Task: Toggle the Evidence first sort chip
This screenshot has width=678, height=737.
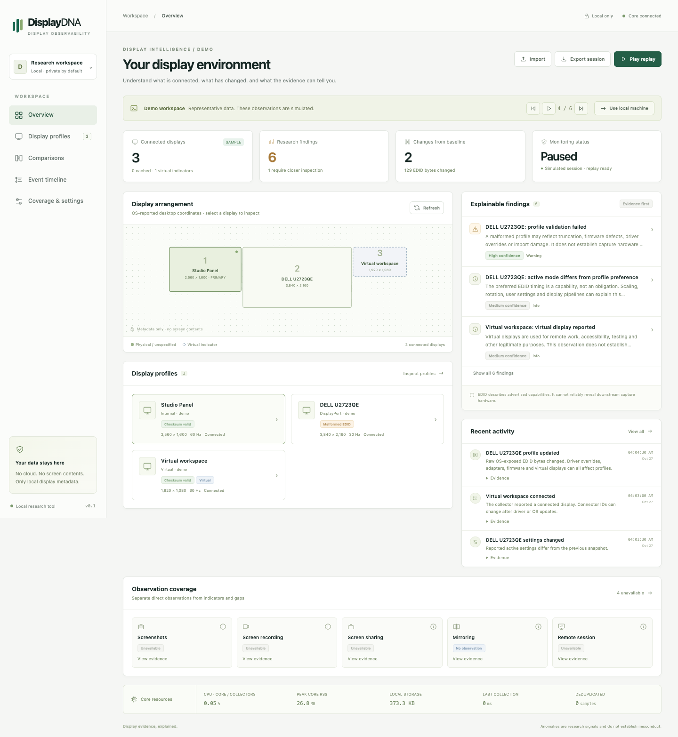Action: (x=636, y=204)
